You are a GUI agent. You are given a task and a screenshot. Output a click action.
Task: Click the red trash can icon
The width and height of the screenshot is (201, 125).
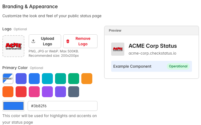(x=68, y=41)
